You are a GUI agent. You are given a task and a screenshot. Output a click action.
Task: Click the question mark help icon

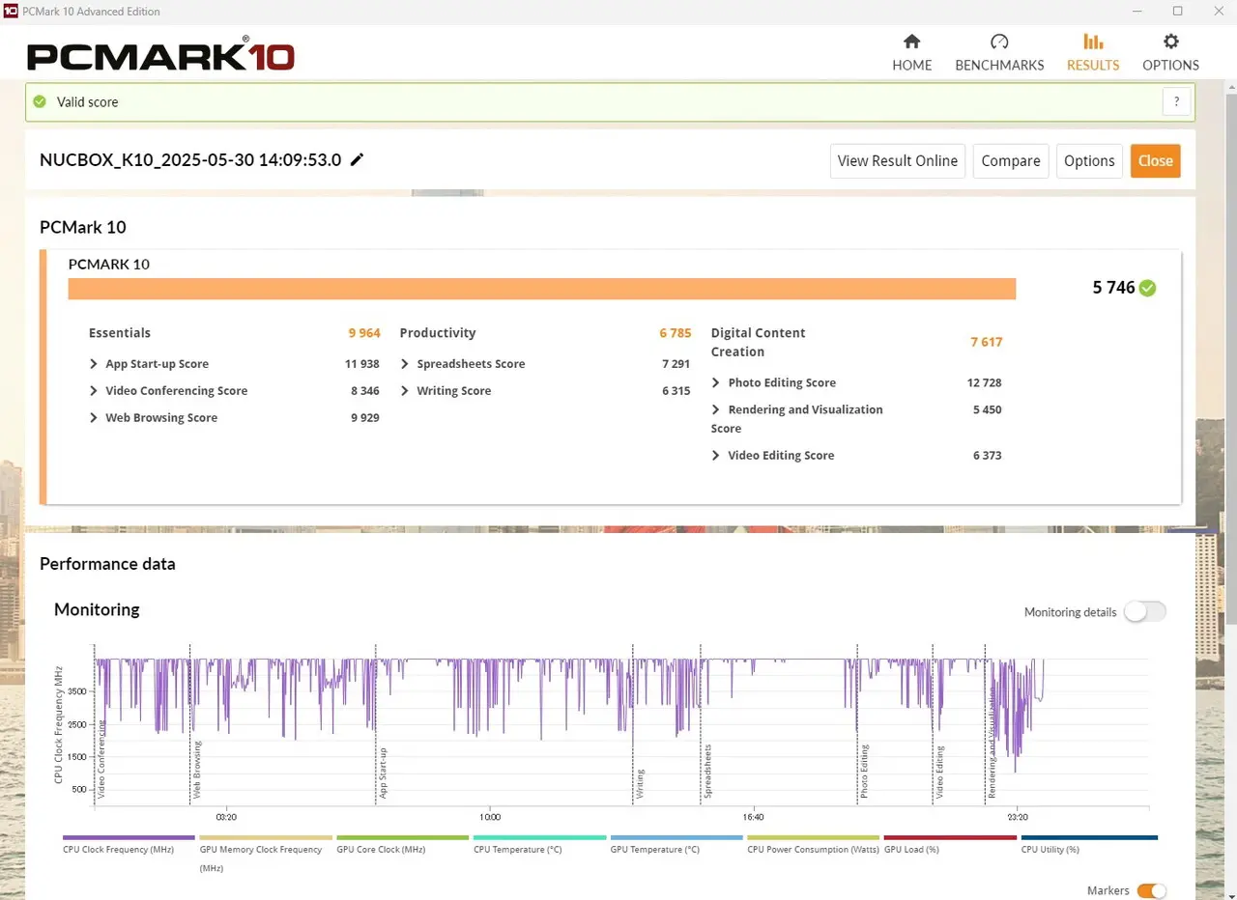(1176, 101)
